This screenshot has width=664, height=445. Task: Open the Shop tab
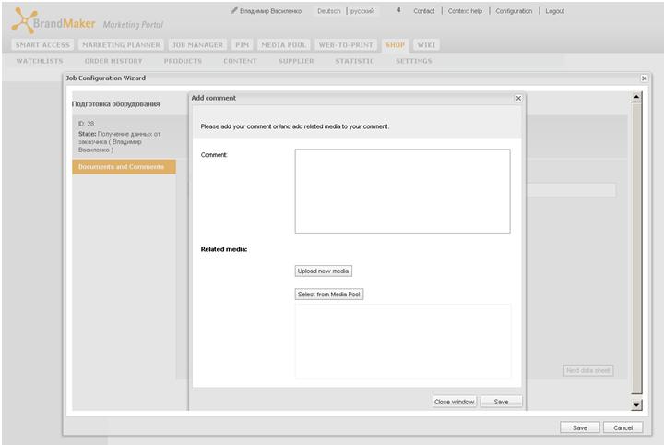(395, 45)
